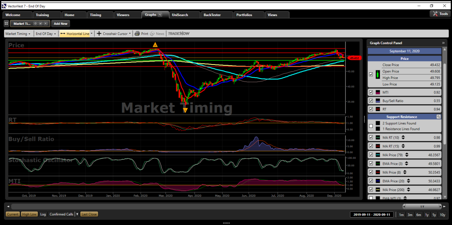Image resolution: width=452 pixels, height=225 pixels.
Task: Adjust the MA RT (15) period stepper
Action: tap(403, 146)
